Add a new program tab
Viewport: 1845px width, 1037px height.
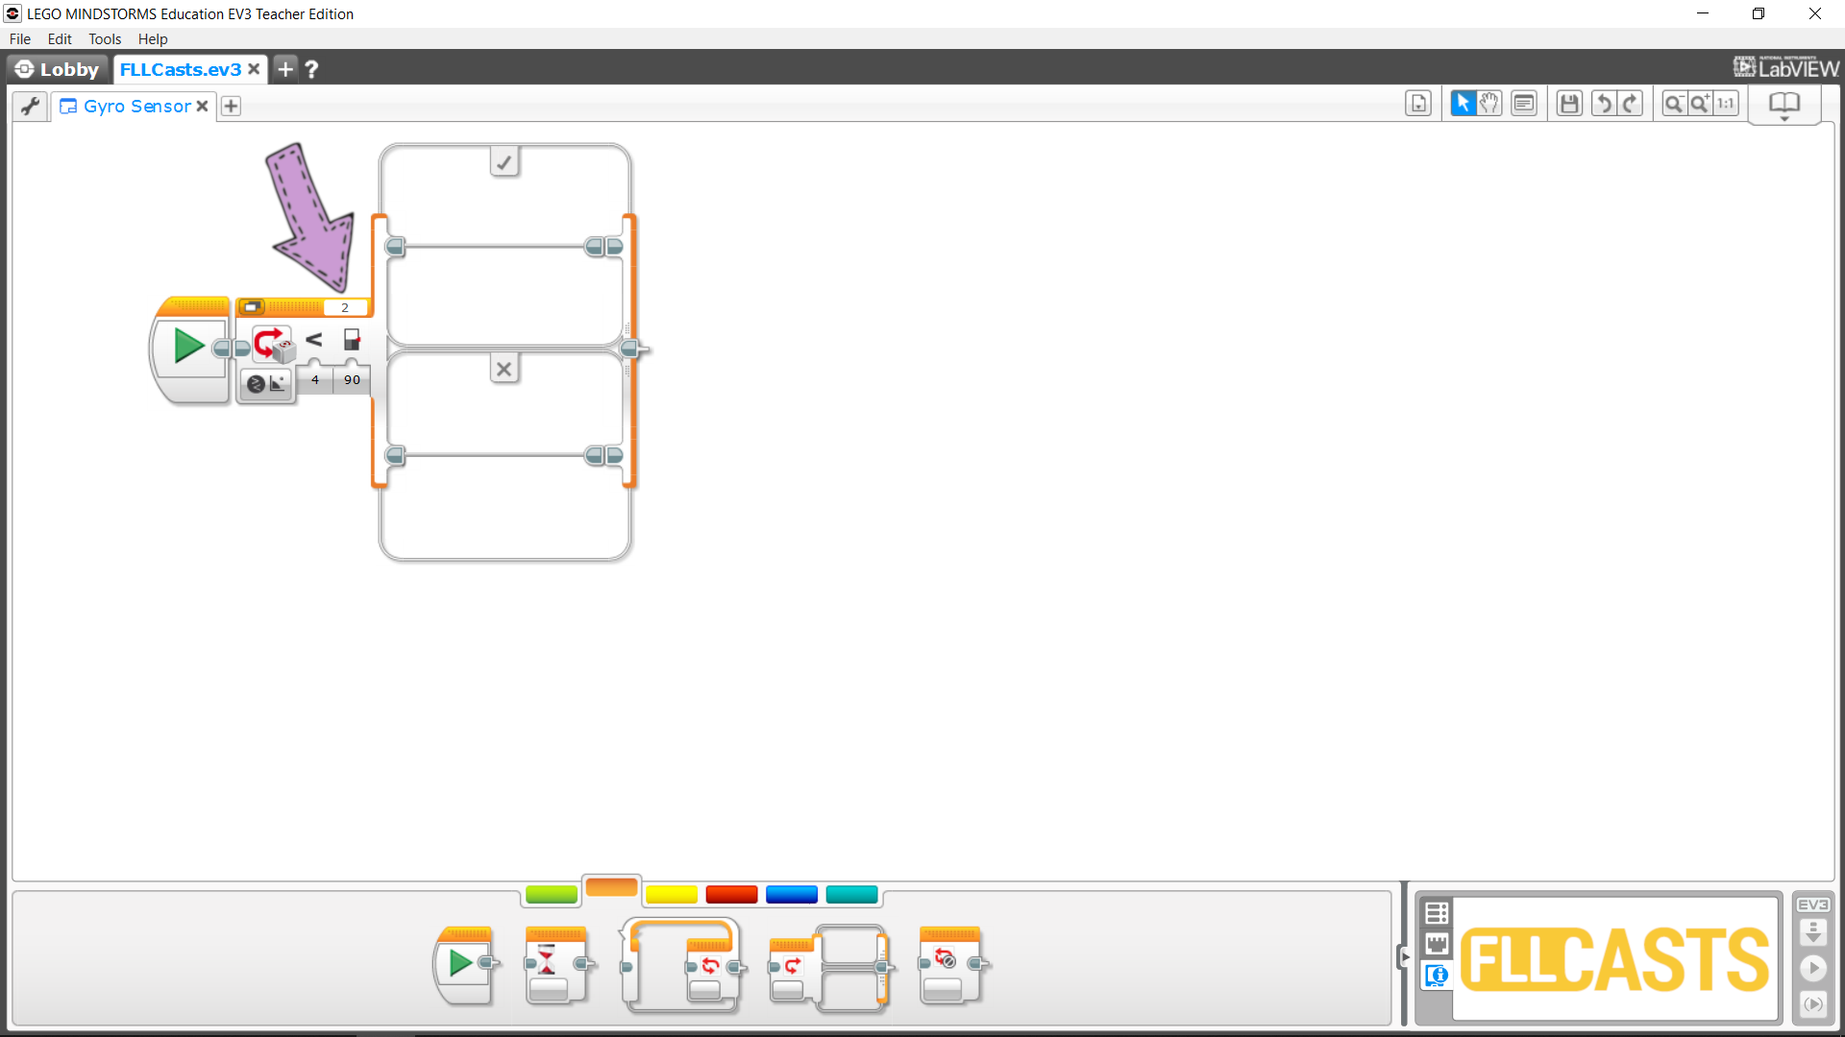[231, 106]
